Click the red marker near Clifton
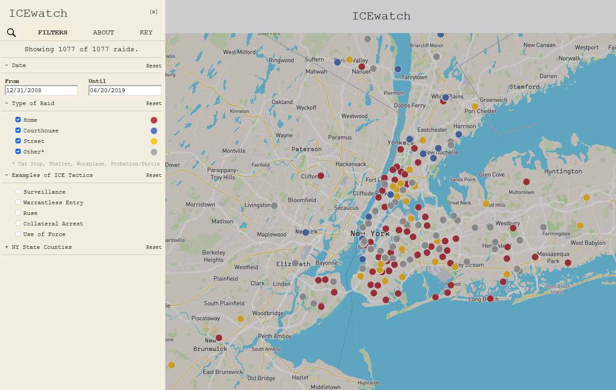This screenshot has height=390, width=616. pyautogui.click(x=321, y=176)
